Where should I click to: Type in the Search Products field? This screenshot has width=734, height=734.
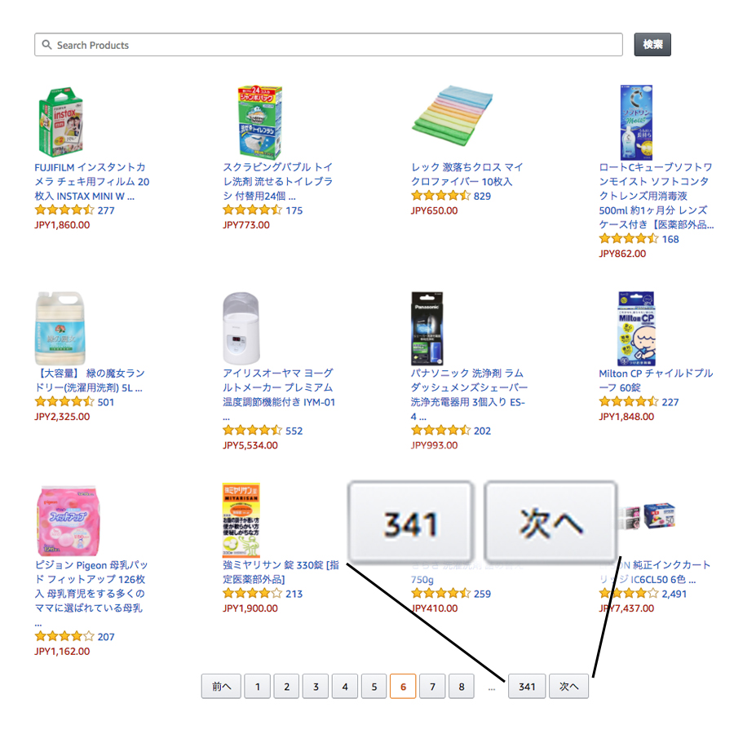pos(326,45)
